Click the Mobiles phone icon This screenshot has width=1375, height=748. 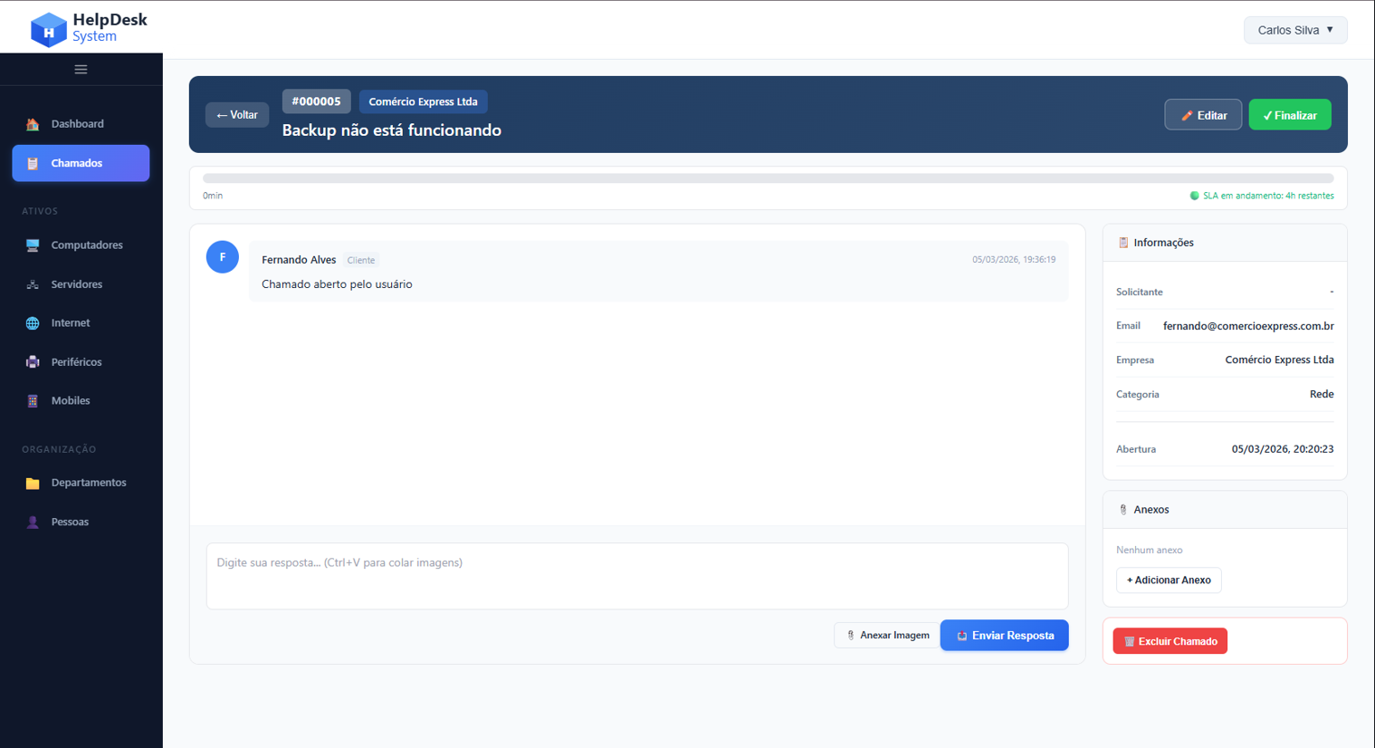(x=33, y=401)
